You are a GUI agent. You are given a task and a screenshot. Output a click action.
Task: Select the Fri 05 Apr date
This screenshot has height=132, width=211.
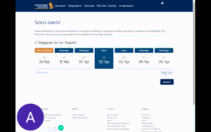click(164, 61)
